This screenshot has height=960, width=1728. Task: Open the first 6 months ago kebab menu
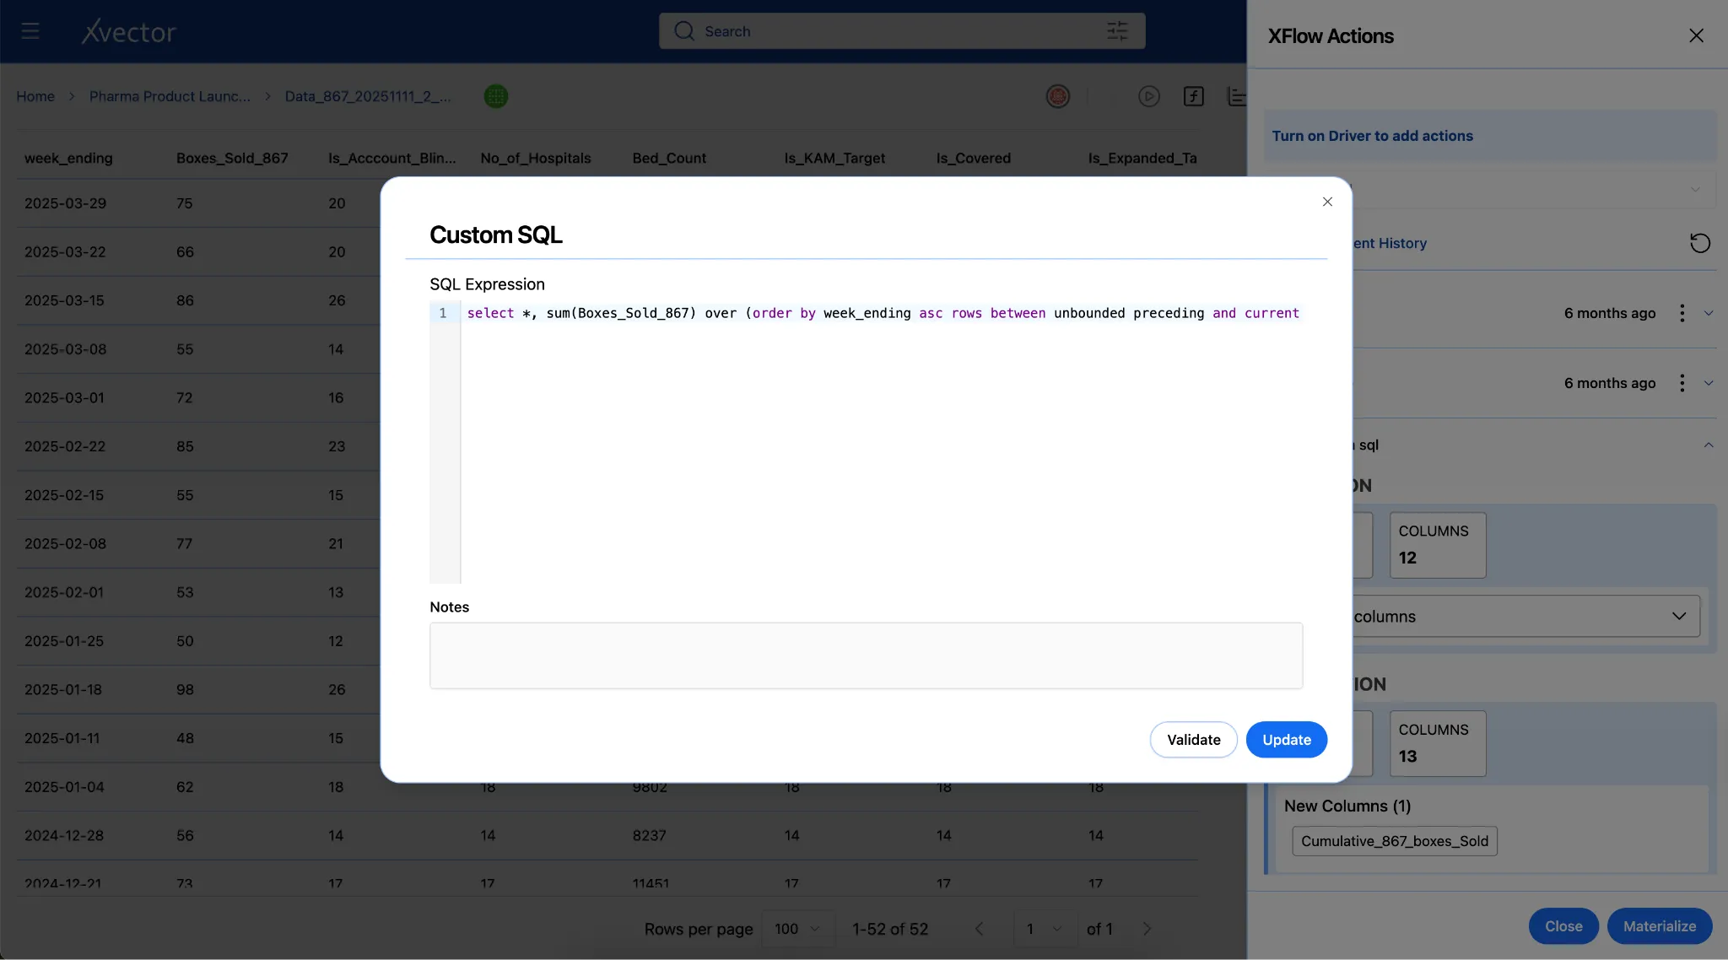(1682, 313)
